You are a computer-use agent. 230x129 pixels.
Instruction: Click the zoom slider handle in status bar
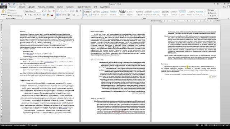[x=215, y=125]
